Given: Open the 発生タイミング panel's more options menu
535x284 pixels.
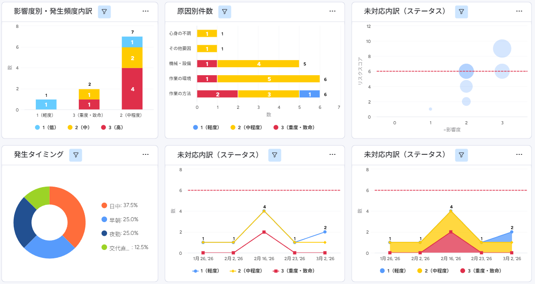Looking at the screenshot, I should pyautogui.click(x=146, y=154).
